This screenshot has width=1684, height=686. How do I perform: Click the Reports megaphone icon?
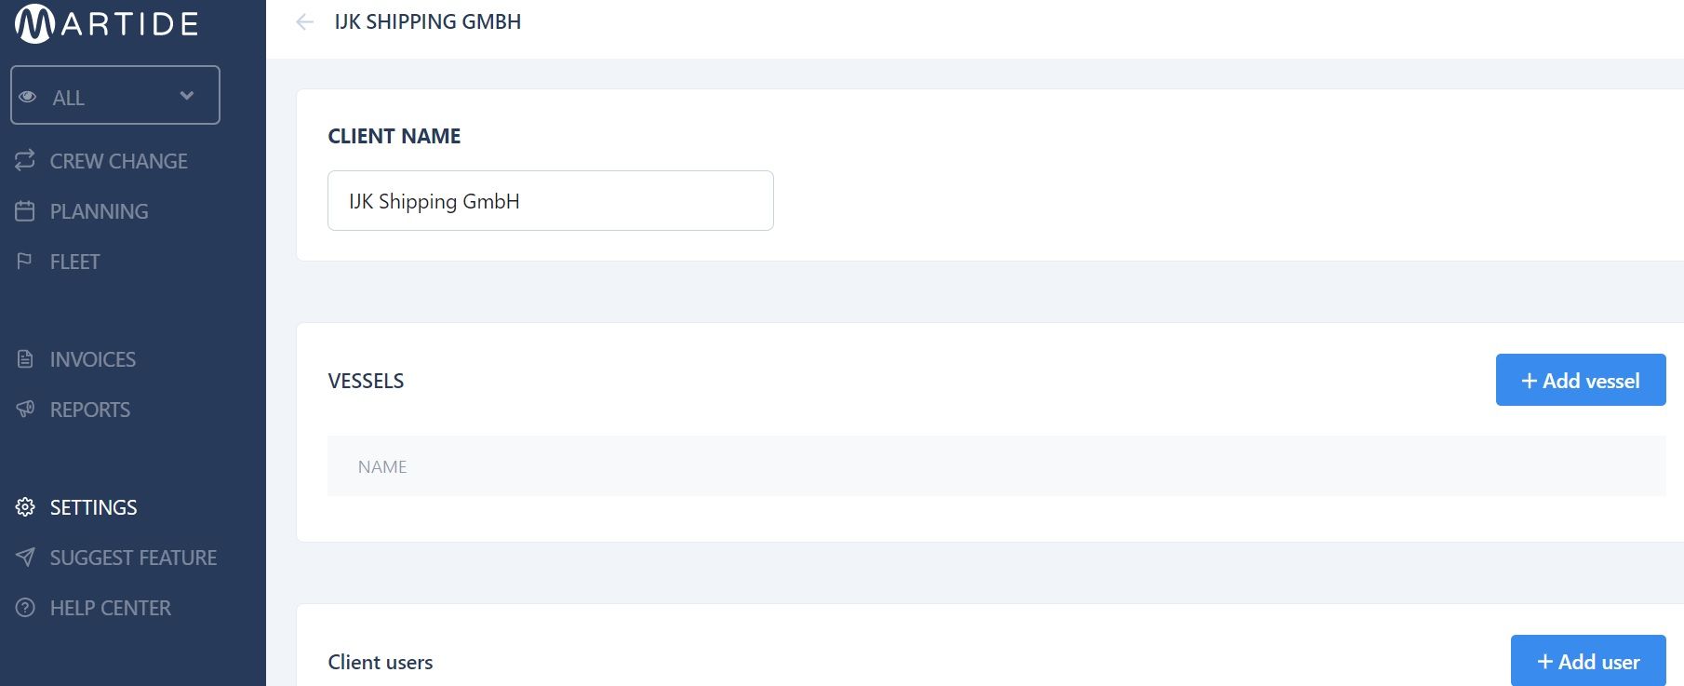[25, 409]
